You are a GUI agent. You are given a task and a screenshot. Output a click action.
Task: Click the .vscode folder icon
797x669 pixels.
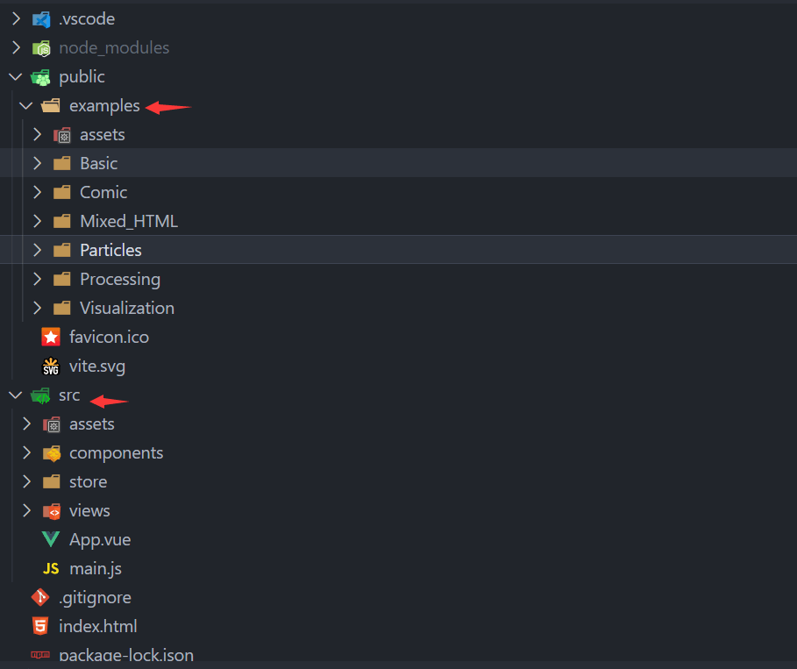pos(41,19)
